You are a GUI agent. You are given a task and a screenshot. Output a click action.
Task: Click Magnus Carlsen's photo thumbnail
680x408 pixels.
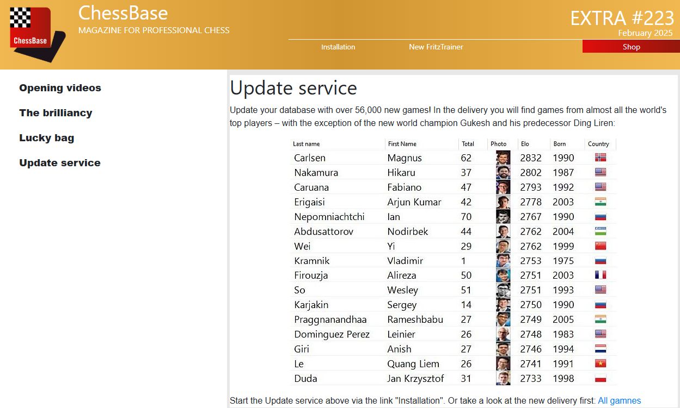click(503, 158)
